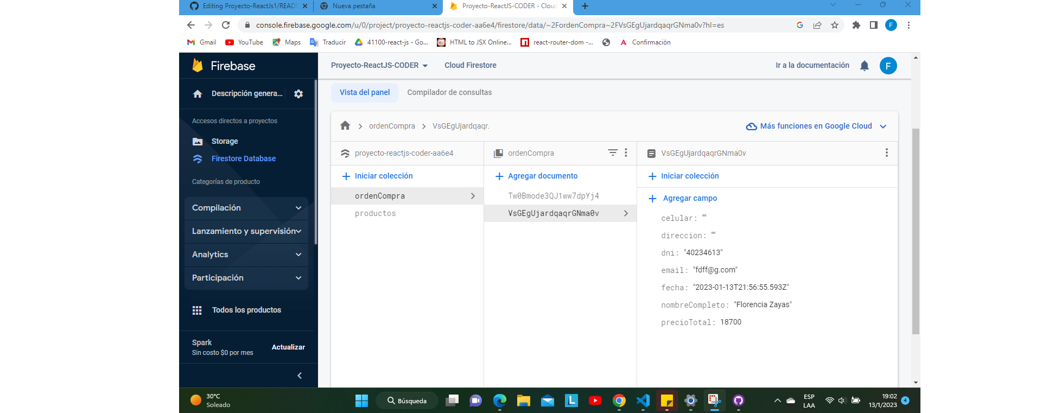Open project settings gear icon
Viewport: 1042px width, 413px height.
click(x=298, y=94)
